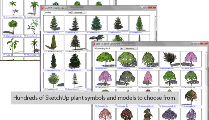Choose the TF-CitrusAur-01 tree thumbnail
The image size is (209, 120).
pos(169,78)
